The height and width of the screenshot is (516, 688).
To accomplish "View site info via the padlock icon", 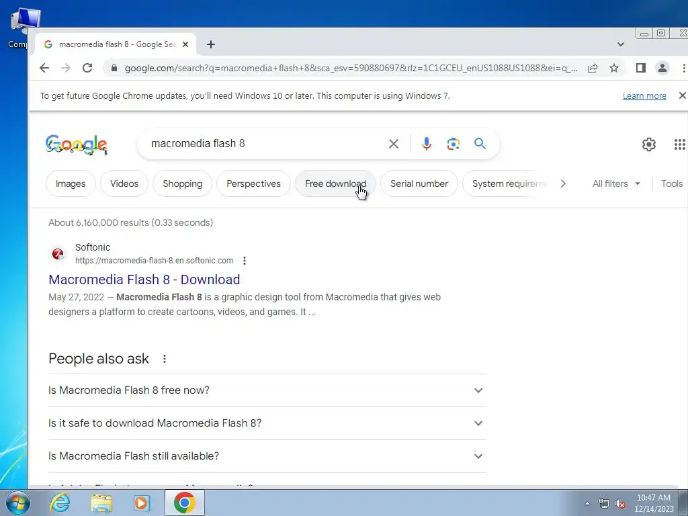I will pos(114,68).
